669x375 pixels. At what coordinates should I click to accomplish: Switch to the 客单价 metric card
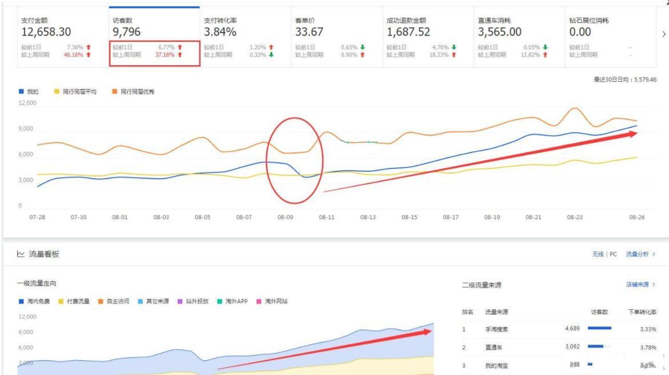pyautogui.click(x=337, y=37)
